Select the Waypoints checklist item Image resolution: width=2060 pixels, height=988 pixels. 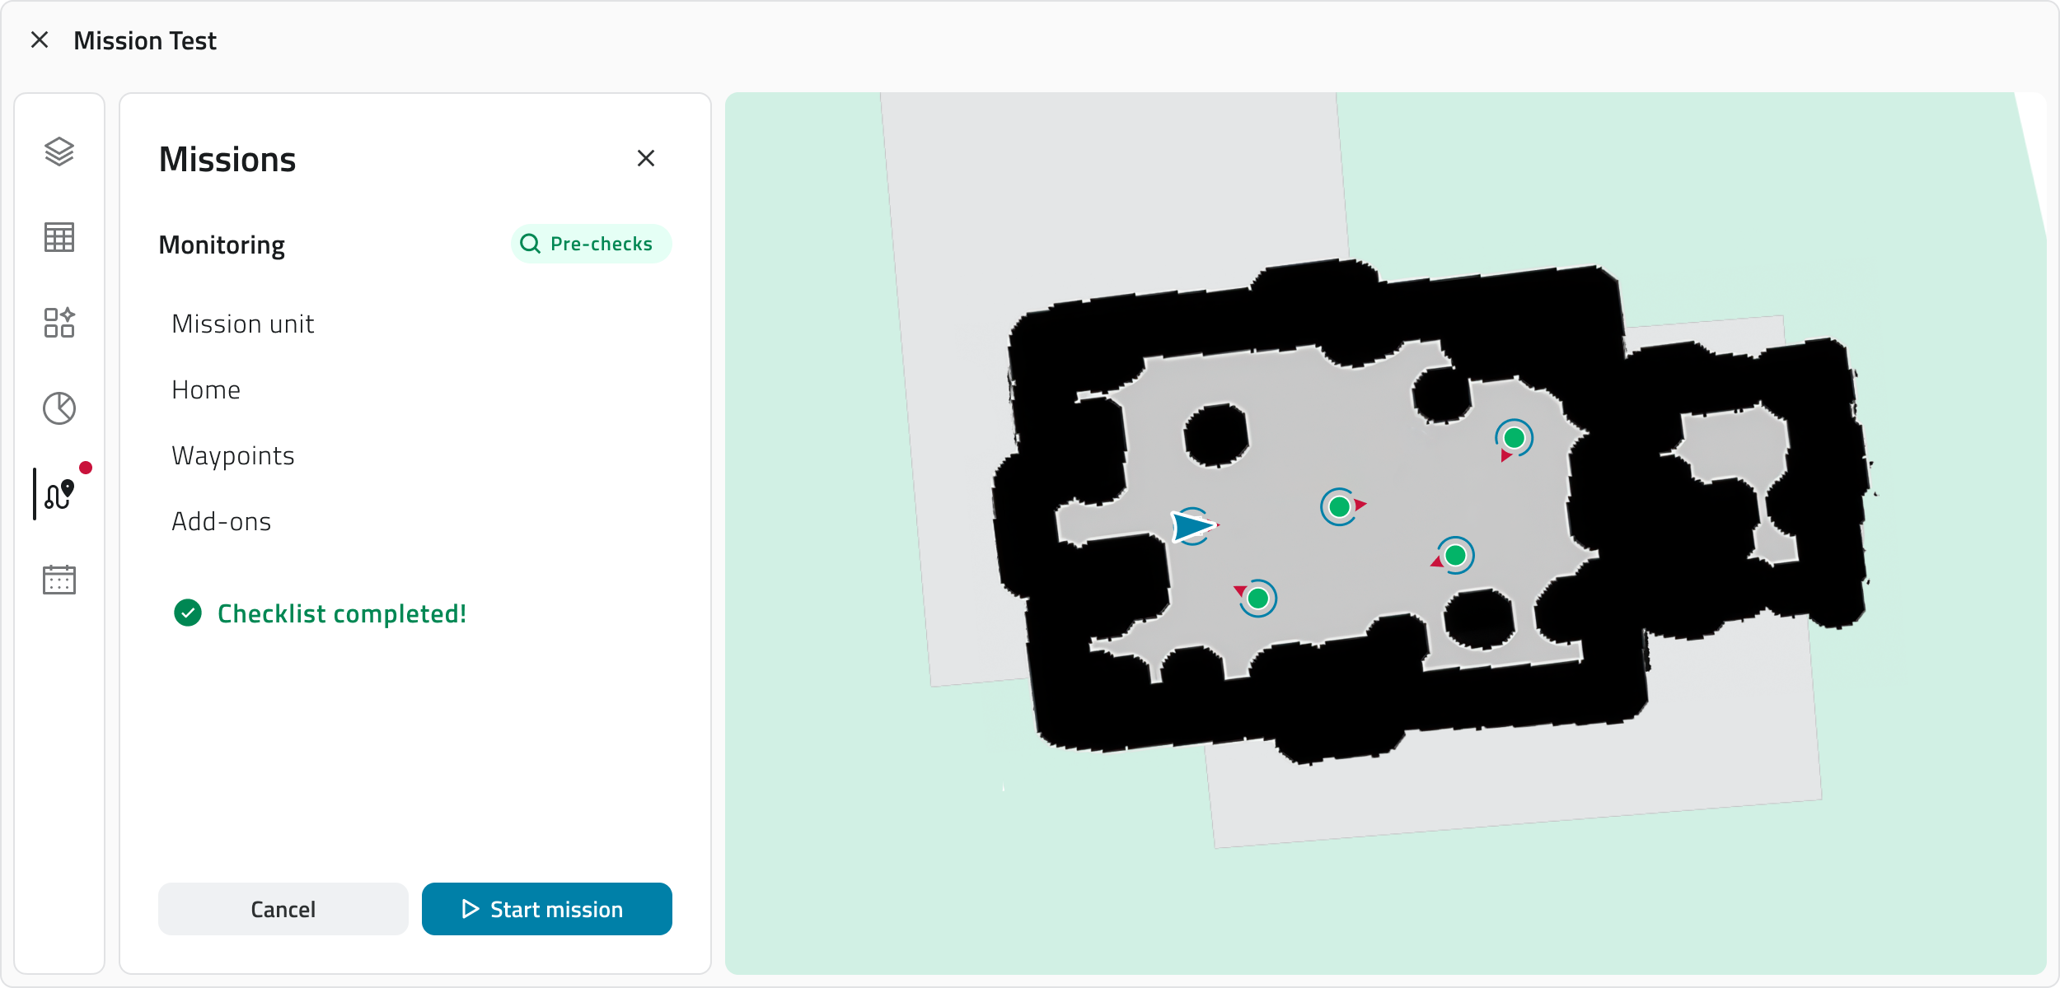point(233,455)
